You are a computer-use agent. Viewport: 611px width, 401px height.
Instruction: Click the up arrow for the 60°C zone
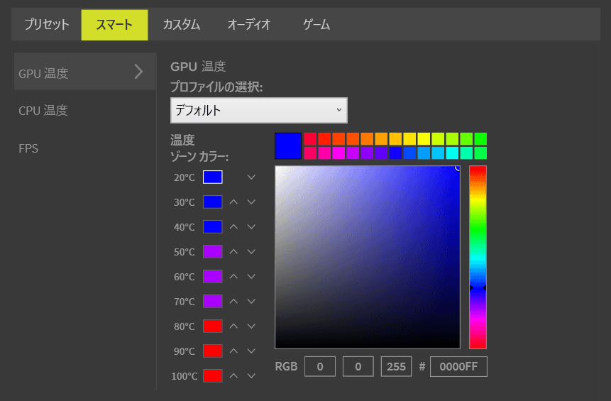(233, 276)
